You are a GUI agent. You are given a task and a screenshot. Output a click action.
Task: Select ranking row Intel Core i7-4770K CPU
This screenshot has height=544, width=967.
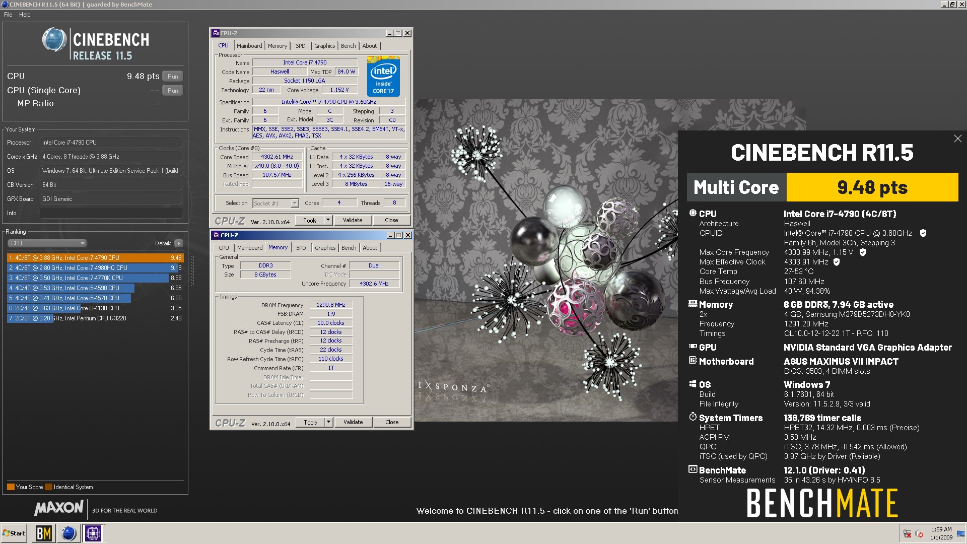coord(95,278)
